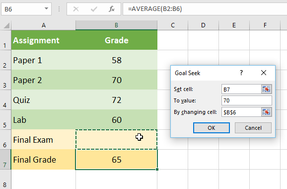
Task: Select column F header
Action: (265, 25)
